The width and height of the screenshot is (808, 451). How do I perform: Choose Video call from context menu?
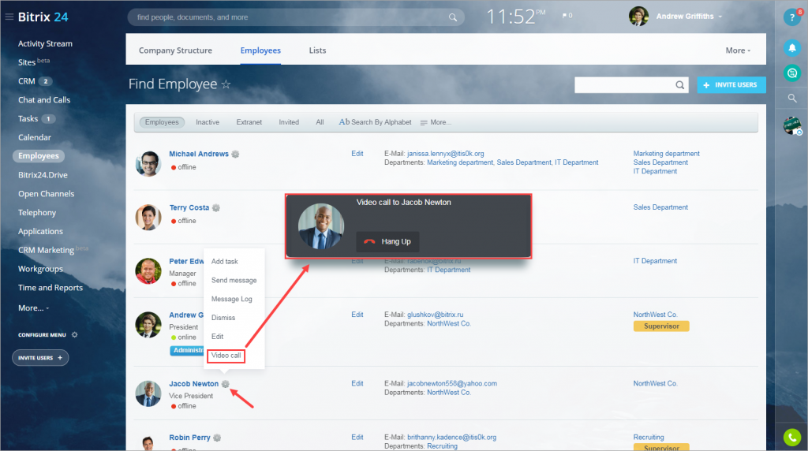[226, 356]
